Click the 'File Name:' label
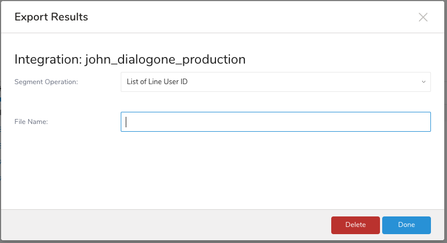This screenshot has height=243, width=447. pos(31,122)
